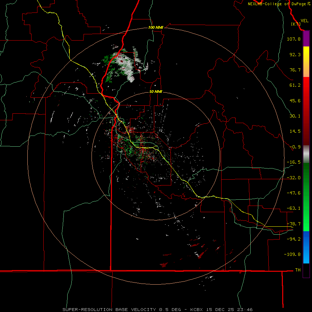Click the gray near-zero segment of color bar
Image resolution: width=312 pixels, height=312 pixels.
point(306,154)
